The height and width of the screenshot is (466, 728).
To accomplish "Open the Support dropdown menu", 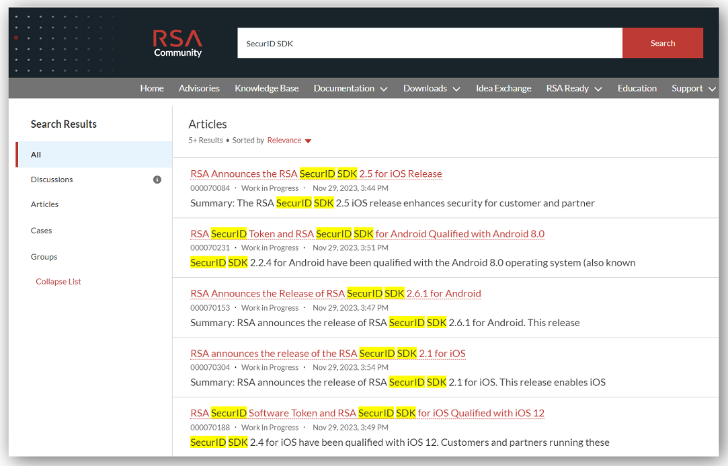I will 692,88.
